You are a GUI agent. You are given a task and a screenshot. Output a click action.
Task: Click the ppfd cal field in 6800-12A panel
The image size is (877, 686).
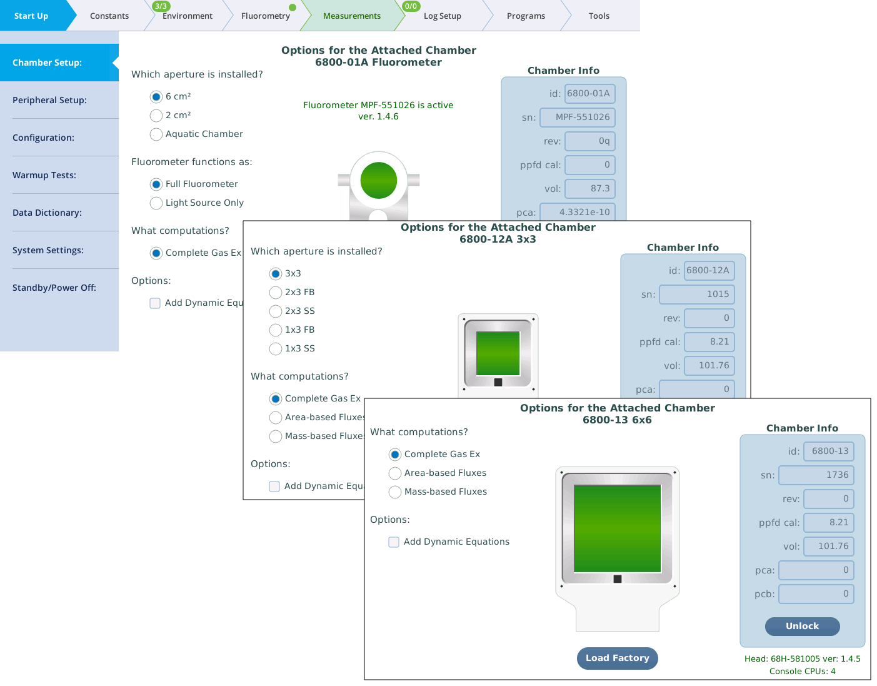coord(709,342)
